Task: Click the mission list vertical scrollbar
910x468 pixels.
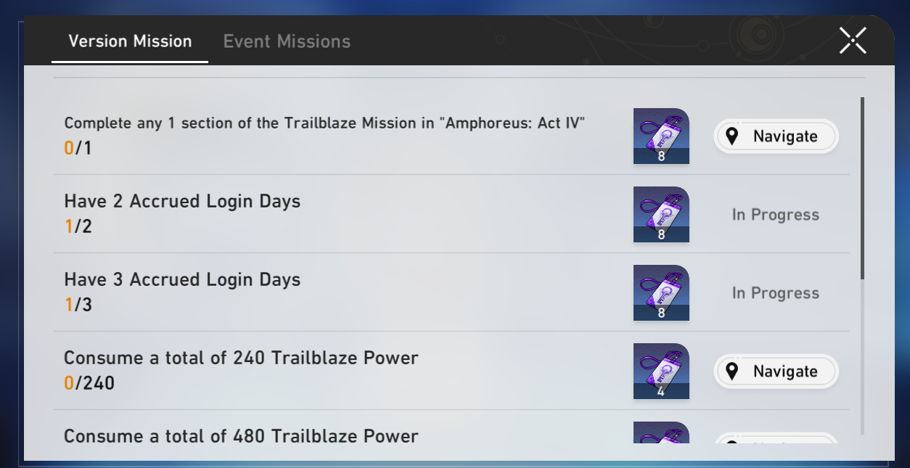Action: 862,189
